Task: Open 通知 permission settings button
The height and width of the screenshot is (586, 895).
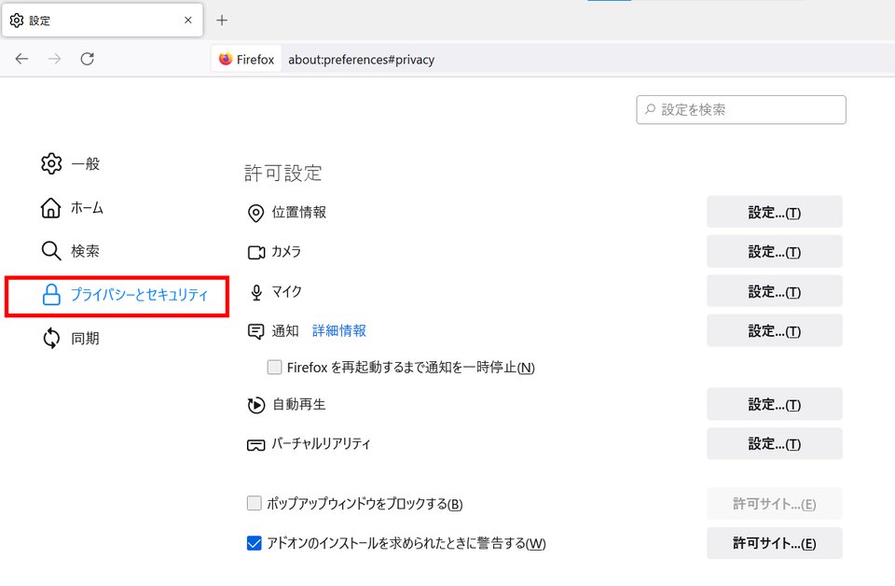Action: point(774,330)
